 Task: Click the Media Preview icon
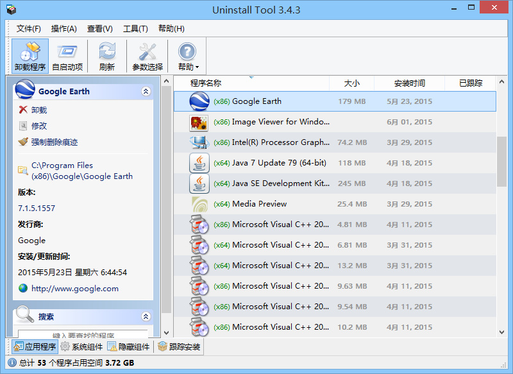point(199,204)
